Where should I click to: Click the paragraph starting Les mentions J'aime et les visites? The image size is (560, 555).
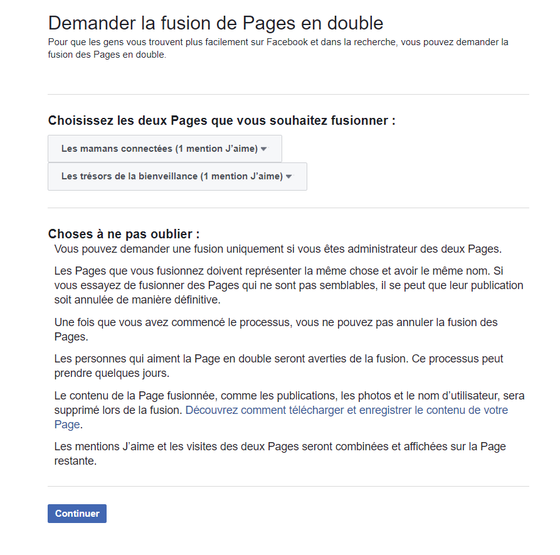click(280, 453)
